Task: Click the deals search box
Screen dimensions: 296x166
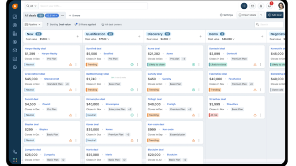Action: 269,24
